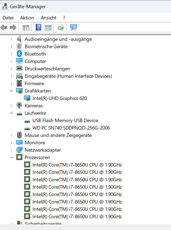171x230 pixels.
Task: Click the printer icon of Druckwarteschlangen
Action: 19,68
